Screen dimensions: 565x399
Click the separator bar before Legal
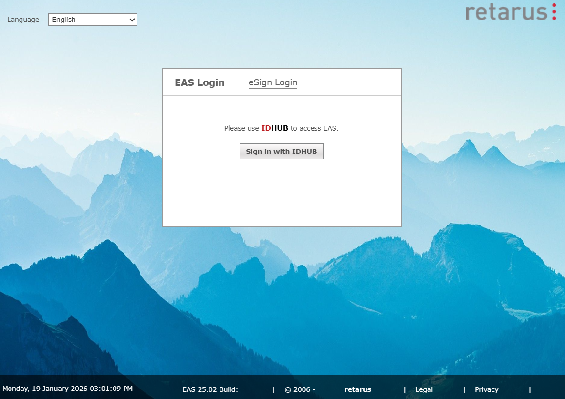(405, 389)
